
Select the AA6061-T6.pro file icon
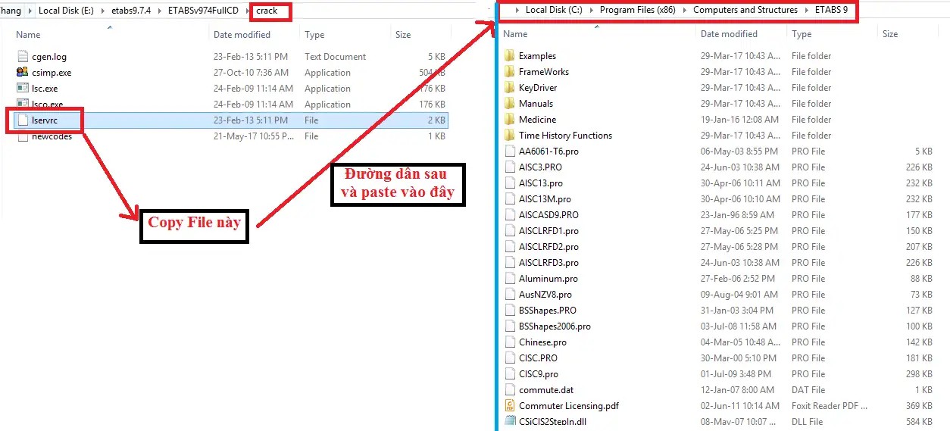pyautogui.click(x=509, y=151)
